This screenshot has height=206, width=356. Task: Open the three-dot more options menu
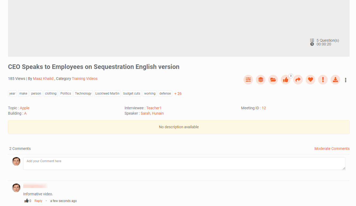pyautogui.click(x=346, y=80)
